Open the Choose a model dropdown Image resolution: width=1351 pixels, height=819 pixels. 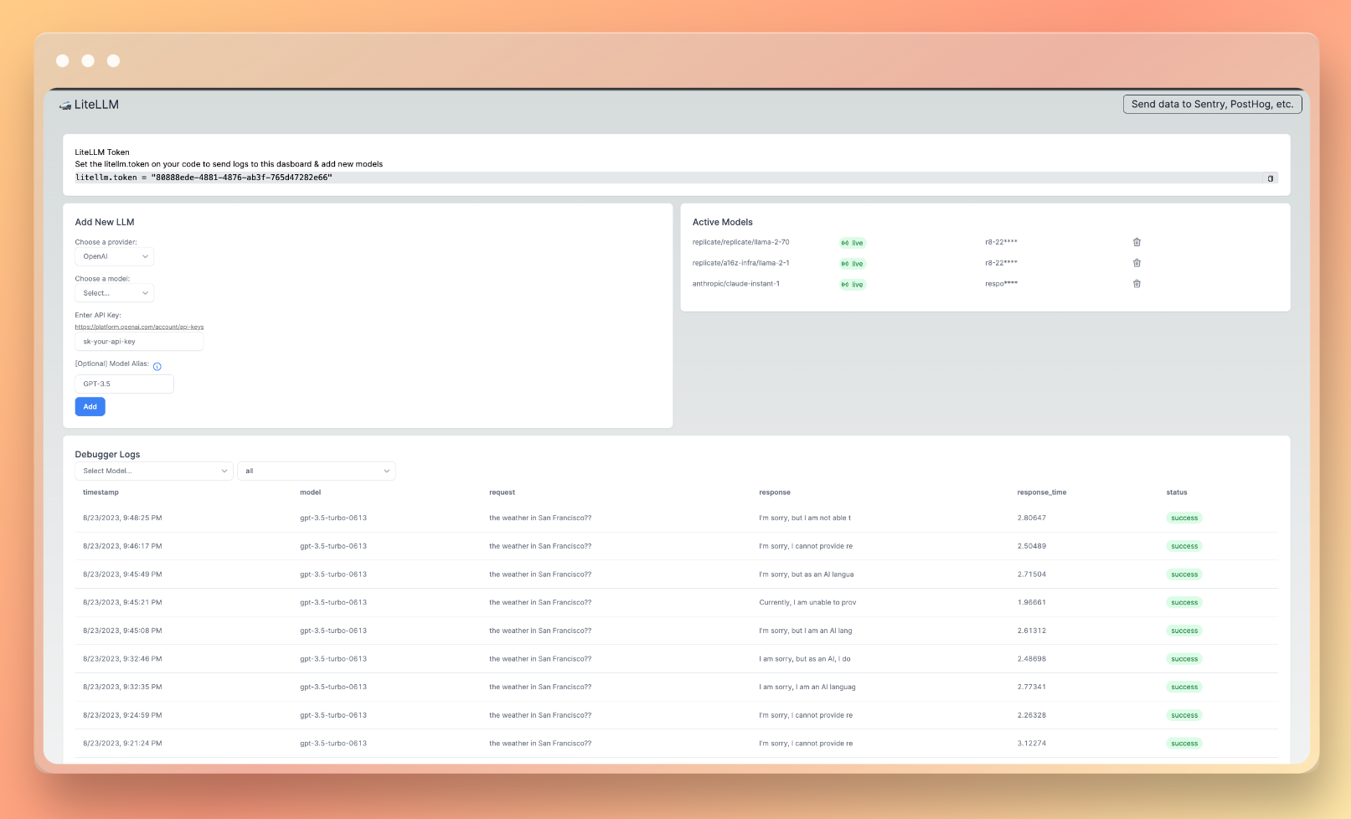click(115, 293)
